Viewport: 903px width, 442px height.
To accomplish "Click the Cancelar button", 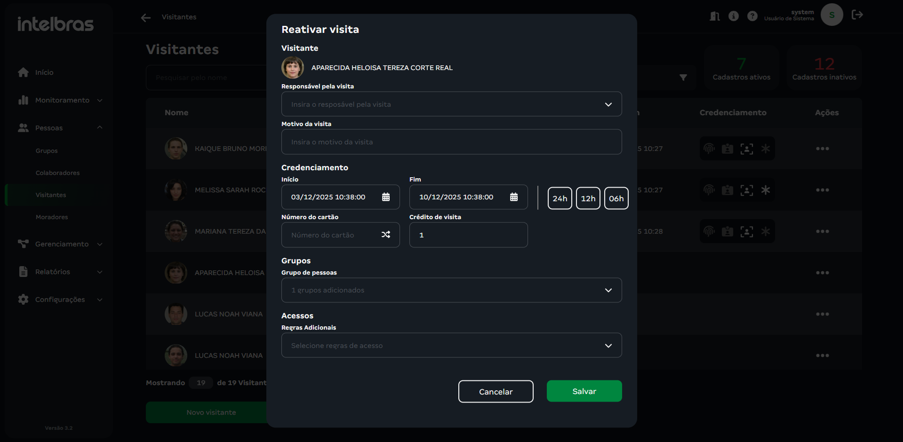I will coord(495,392).
